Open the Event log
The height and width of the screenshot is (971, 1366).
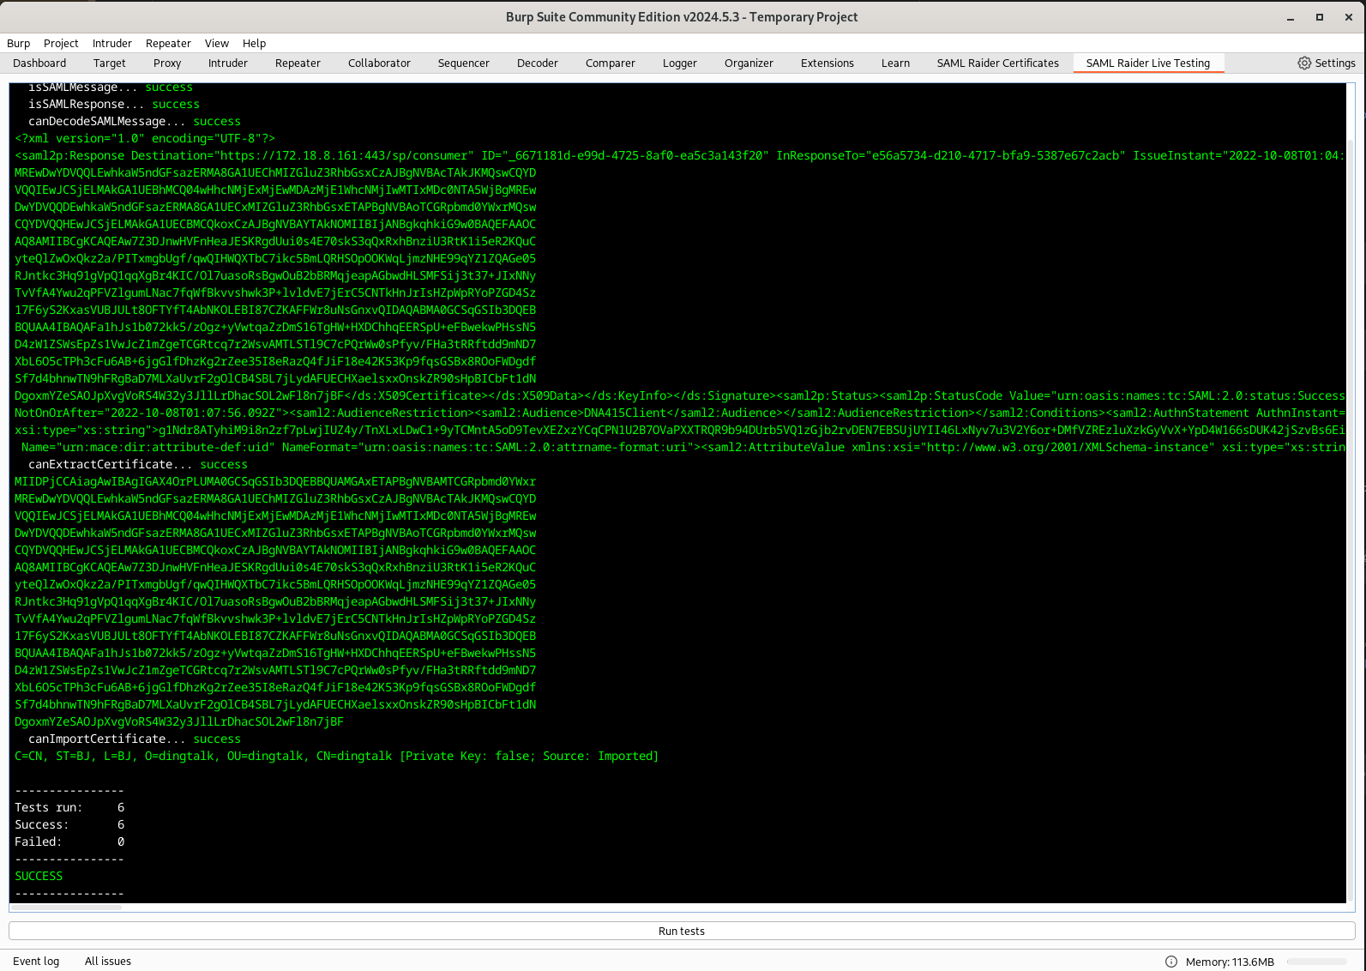[36, 961]
